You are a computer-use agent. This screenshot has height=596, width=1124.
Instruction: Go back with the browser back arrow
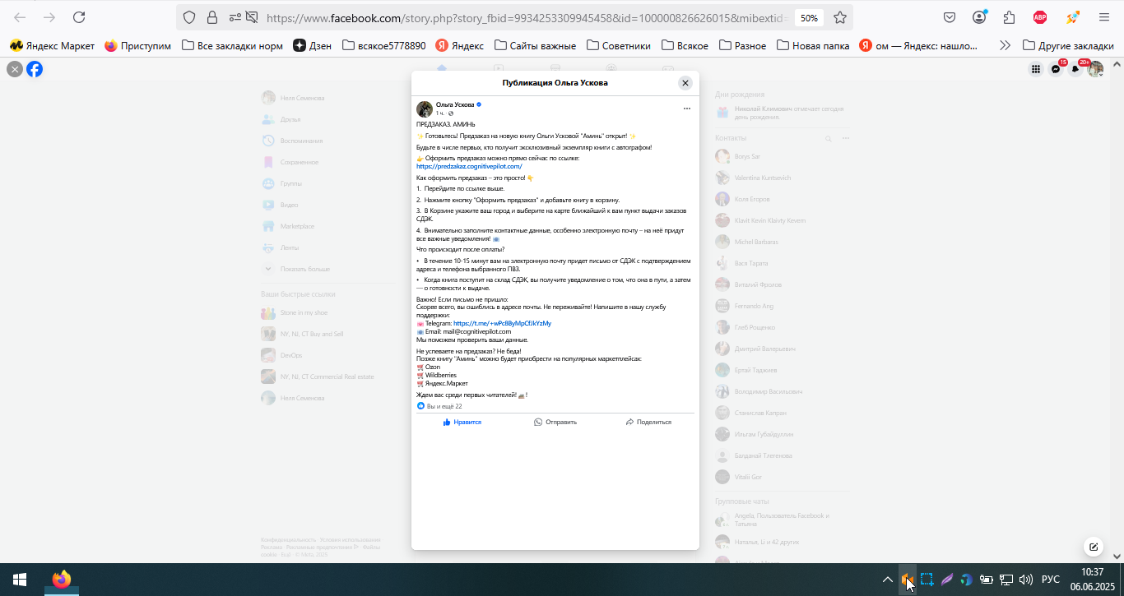(x=20, y=17)
